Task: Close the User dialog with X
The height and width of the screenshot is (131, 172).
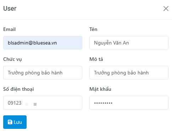Action: pyautogui.click(x=166, y=9)
